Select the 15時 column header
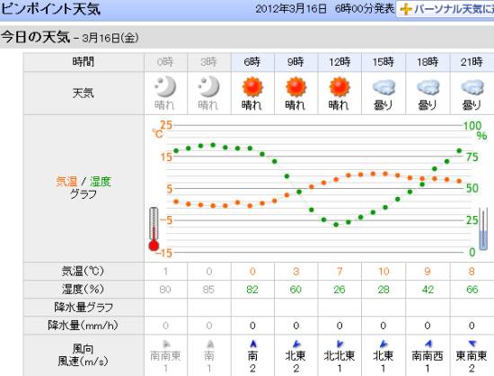The height and width of the screenshot is (376, 494). [384, 62]
